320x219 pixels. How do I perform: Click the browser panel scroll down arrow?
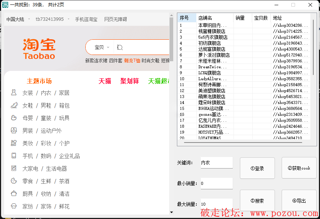171,212
